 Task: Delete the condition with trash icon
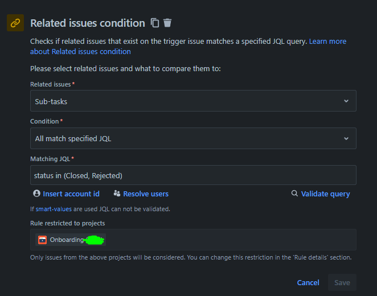pos(167,23)
